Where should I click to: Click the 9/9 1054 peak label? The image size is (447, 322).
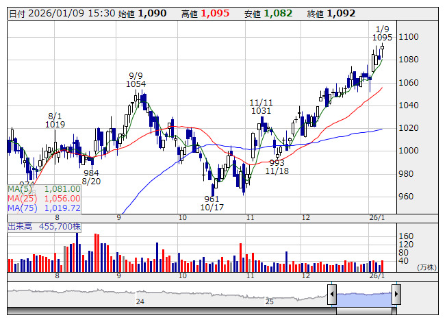136,80
